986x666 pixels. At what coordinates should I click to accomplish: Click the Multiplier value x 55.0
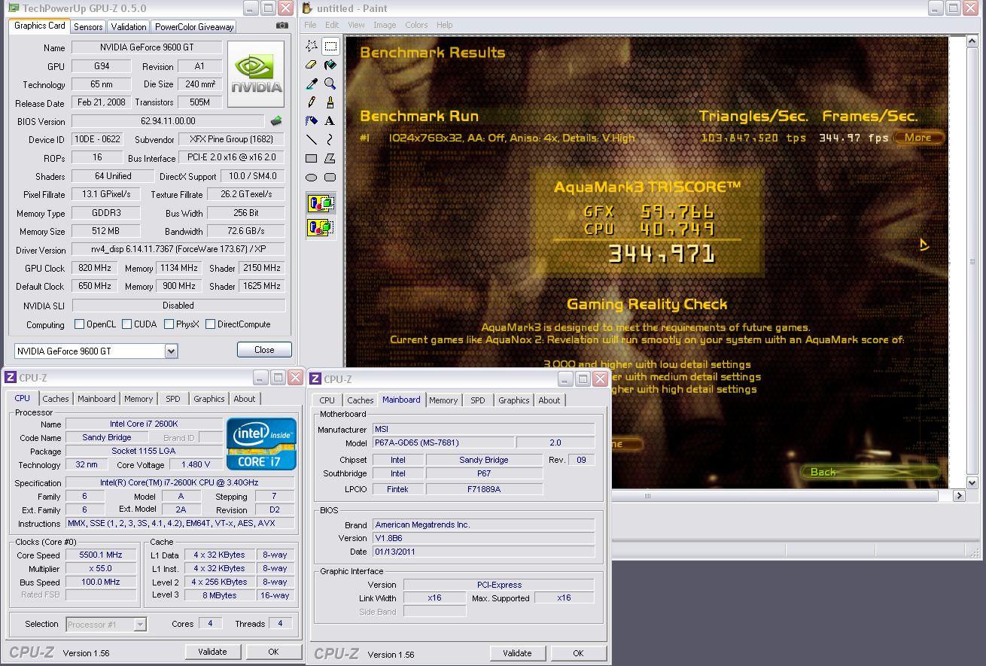[101, 569]
